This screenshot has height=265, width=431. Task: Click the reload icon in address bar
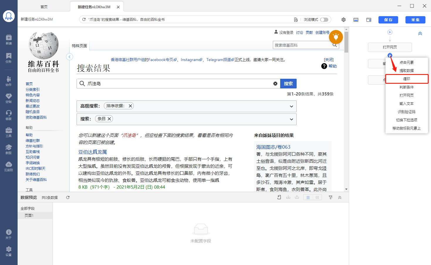(x=84, y=19)
